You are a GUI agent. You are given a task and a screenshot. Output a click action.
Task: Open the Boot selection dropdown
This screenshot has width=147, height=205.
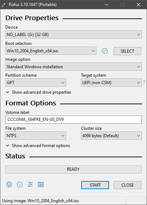click(x=51, y=51)
